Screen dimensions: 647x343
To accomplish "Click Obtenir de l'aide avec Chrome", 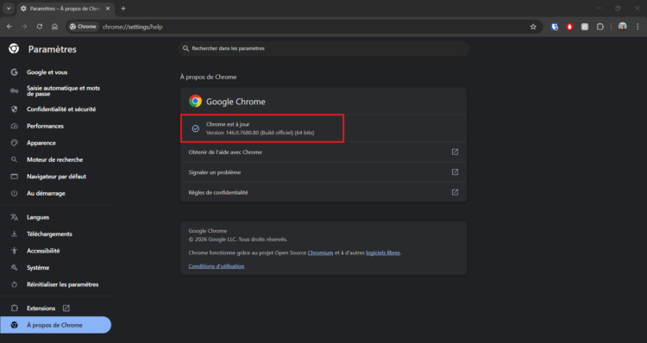I will (x=323, y=153).
